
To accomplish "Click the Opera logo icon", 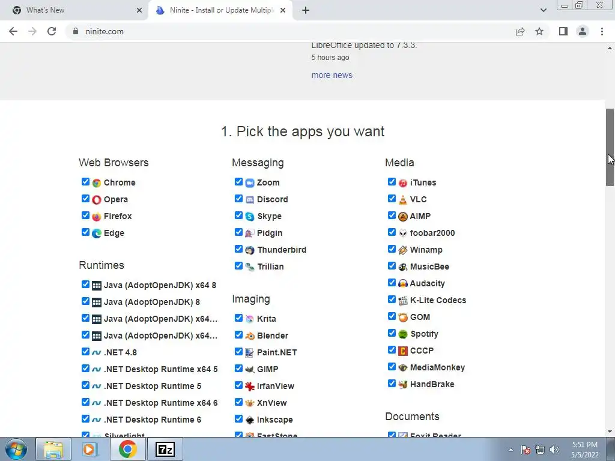I will click(97, 200).
